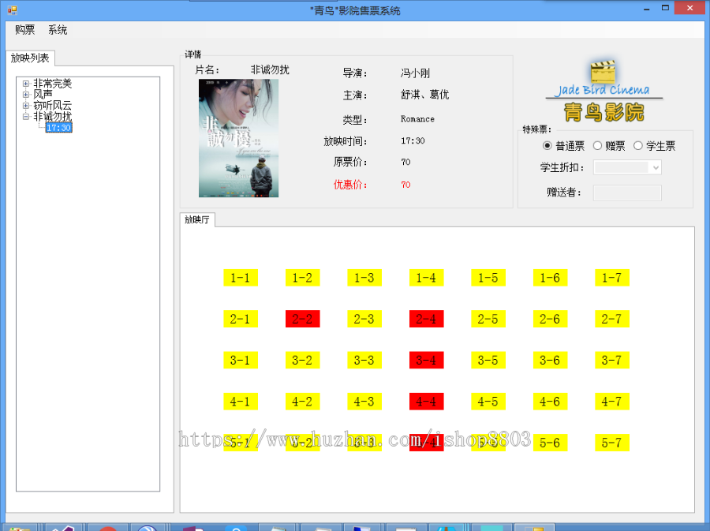Image resolution: width=710 pixels, height=531 pixels.
Task: Select the 赠票 radio button
Action: pos(596,145)
